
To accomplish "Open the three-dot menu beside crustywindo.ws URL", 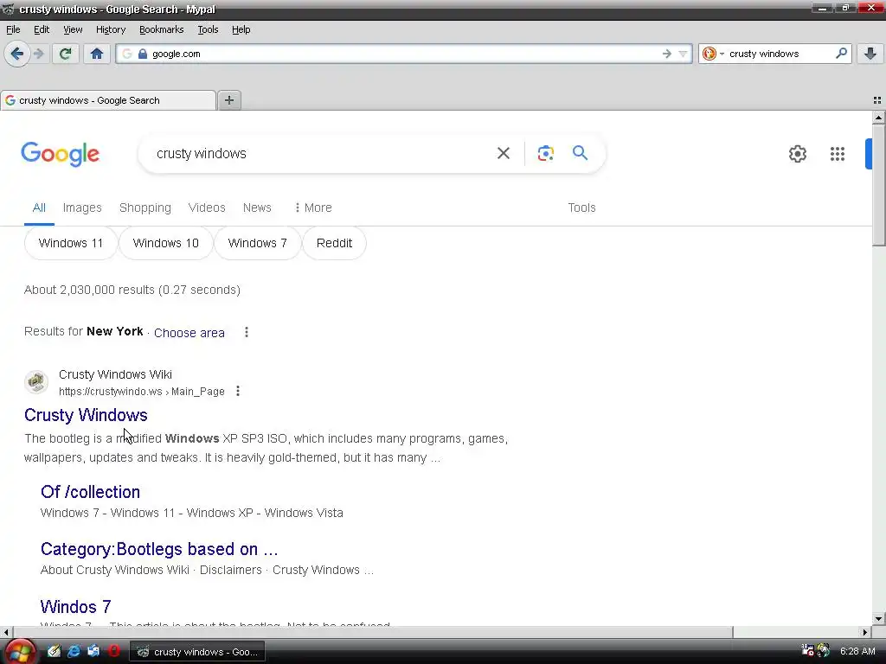I will click(238, 391).
